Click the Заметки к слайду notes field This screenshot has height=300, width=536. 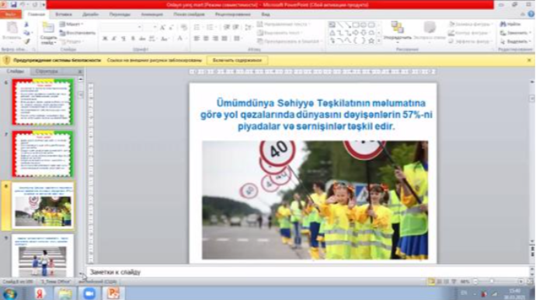(308, 272)
